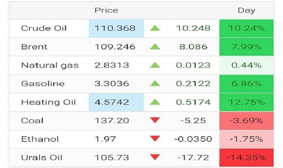Viewport: 283px width, 168px height.
Task: Open the Crude Oil commodity link
Action: (x=44, y=28)
